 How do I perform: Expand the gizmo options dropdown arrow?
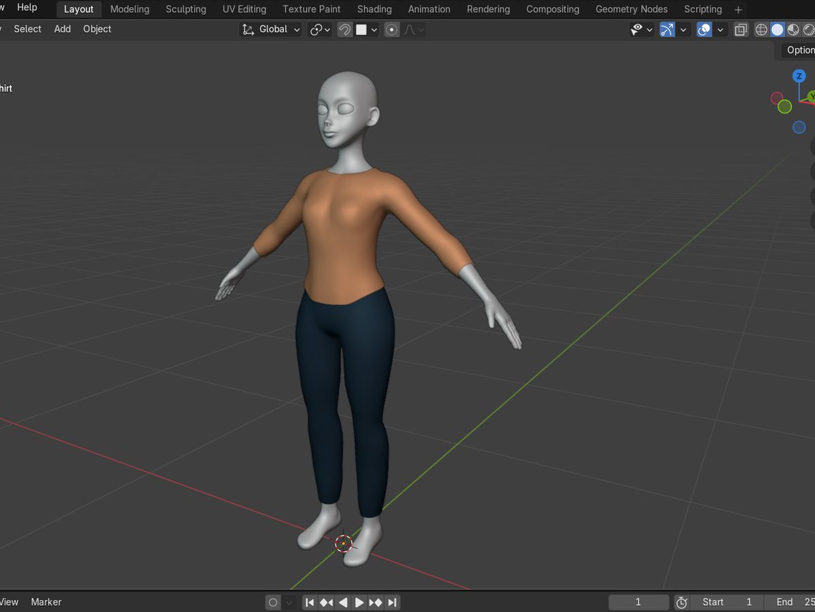[683, 29]
